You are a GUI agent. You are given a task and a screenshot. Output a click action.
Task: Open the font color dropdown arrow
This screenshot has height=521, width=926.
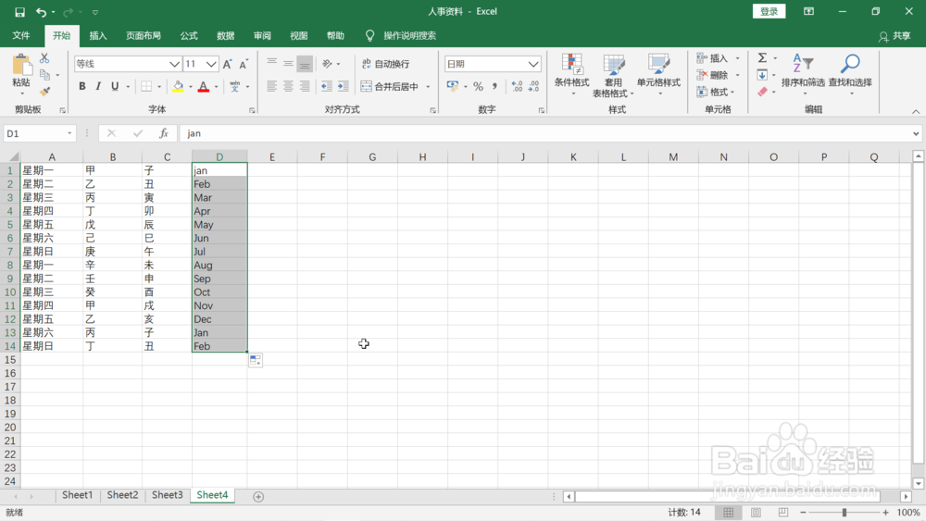(216, 87)
